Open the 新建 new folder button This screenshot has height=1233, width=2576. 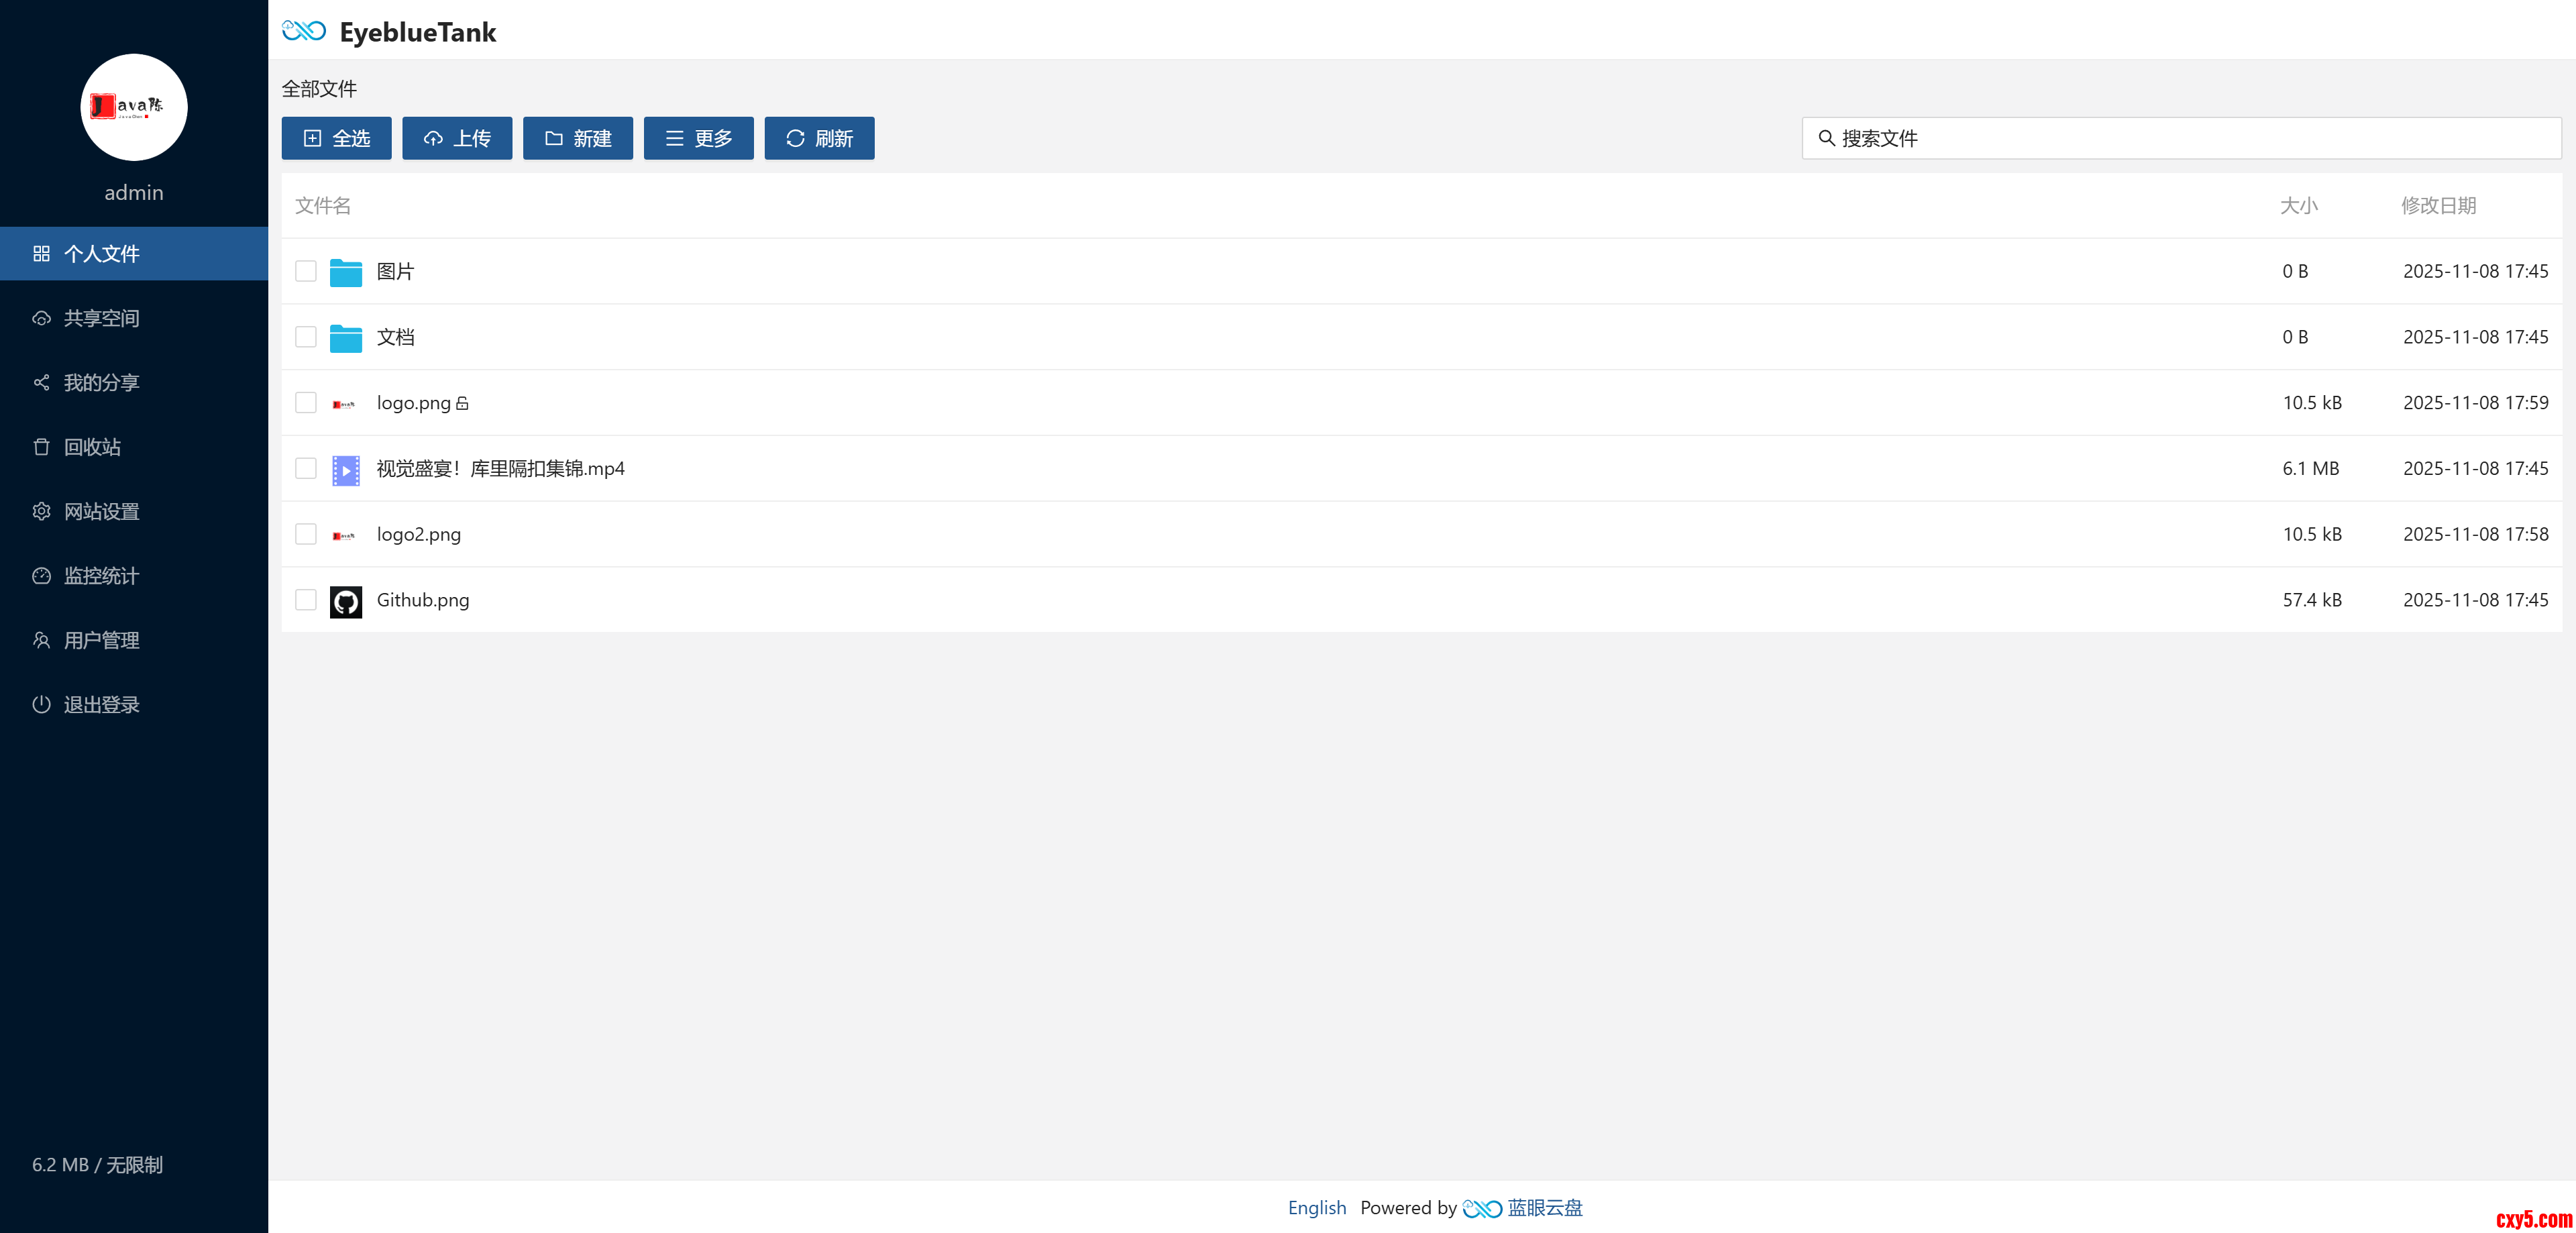[577, 138]
